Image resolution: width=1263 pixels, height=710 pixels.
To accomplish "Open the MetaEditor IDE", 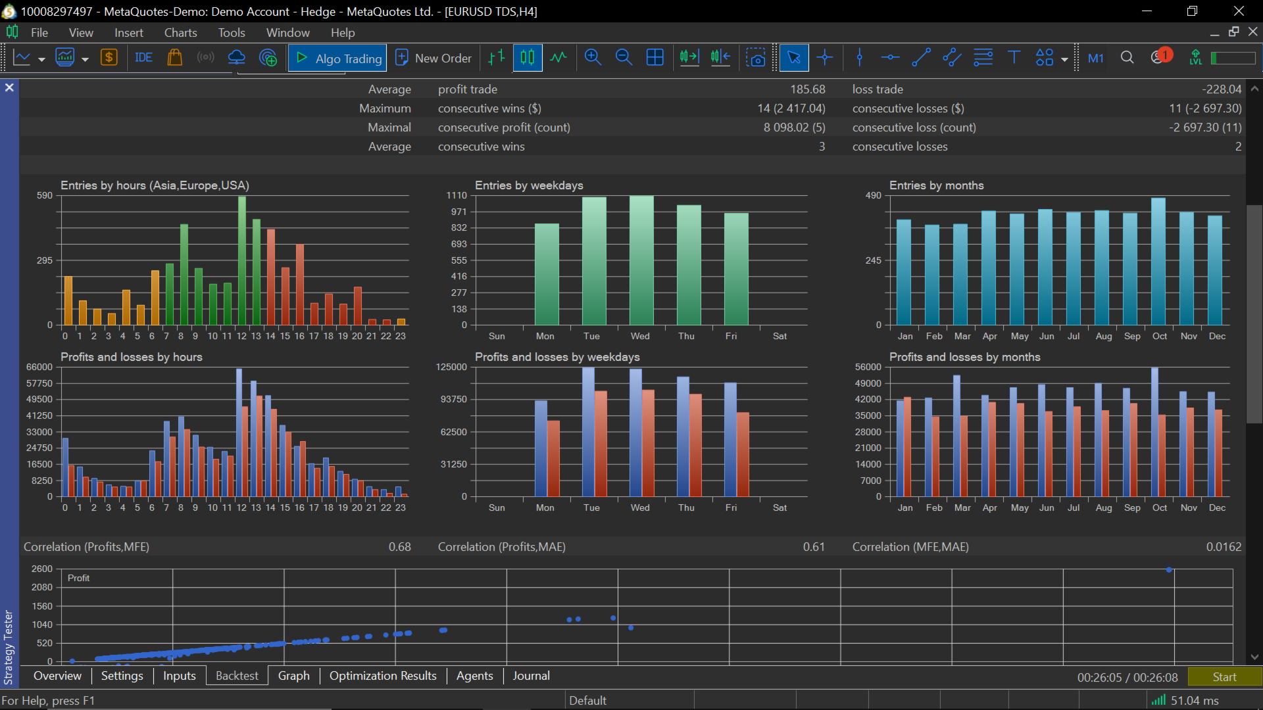I will click(143, 58).
